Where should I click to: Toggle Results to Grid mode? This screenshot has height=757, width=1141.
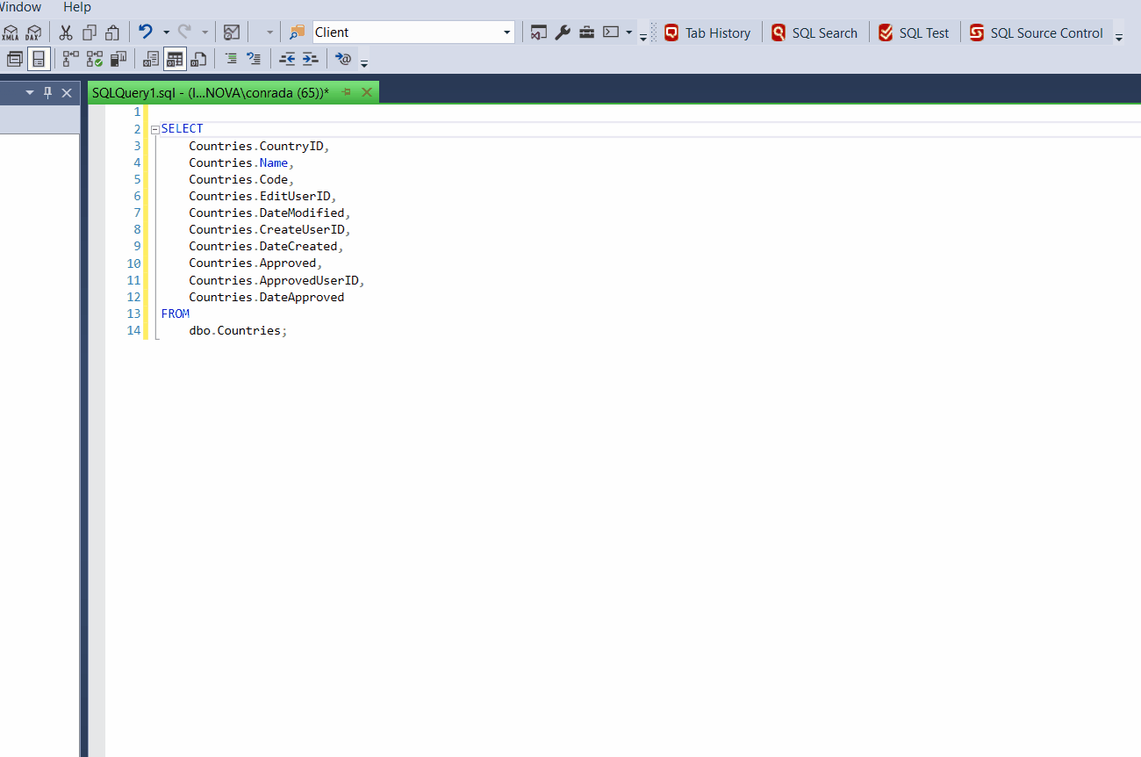175,59
